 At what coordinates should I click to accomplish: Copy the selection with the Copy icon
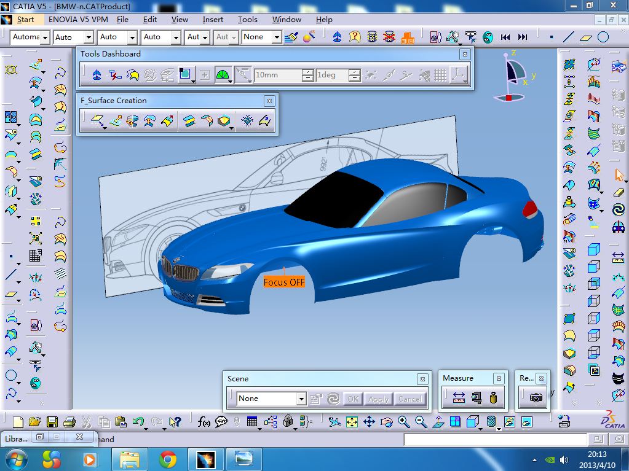pos(104,422)
